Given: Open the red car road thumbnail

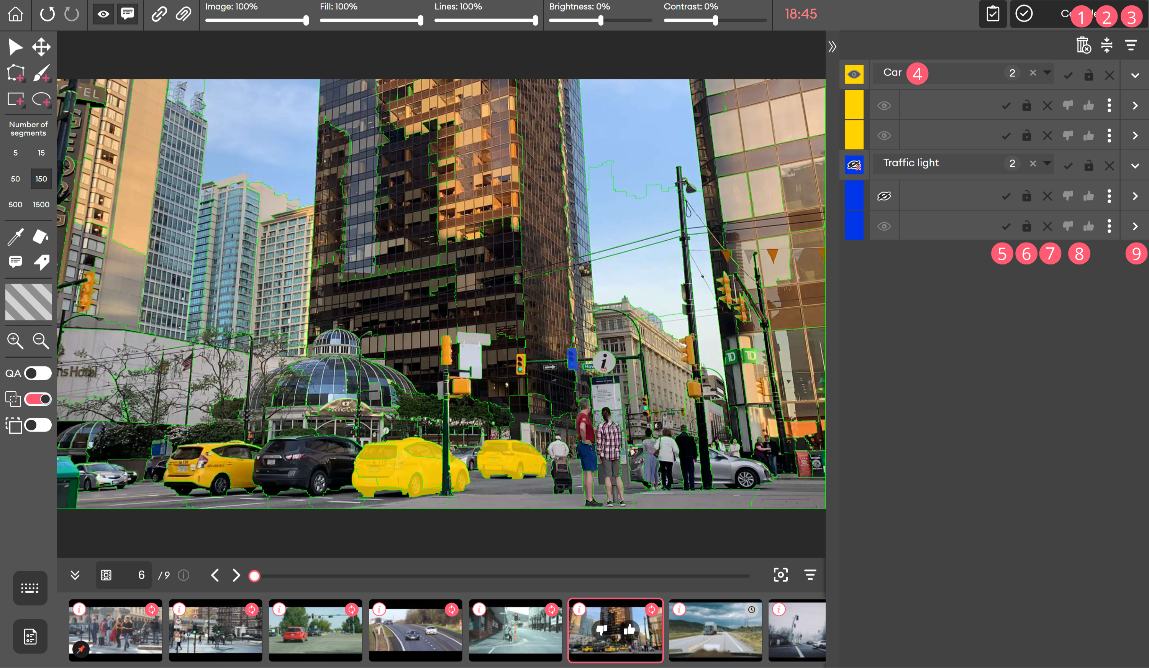Looking at the screenshot, I should [x=315, y=630].
